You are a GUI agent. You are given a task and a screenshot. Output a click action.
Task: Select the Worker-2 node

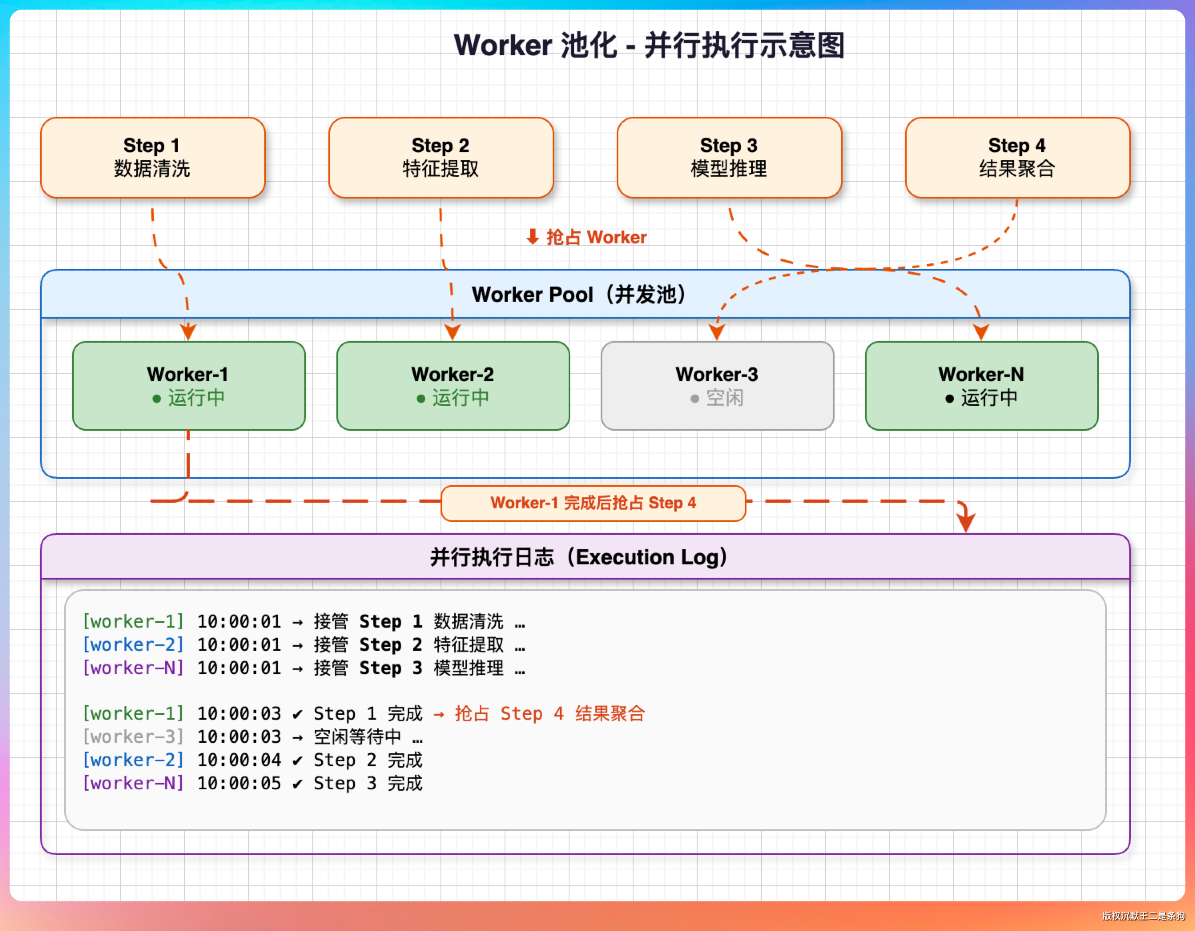coord(453,385)
